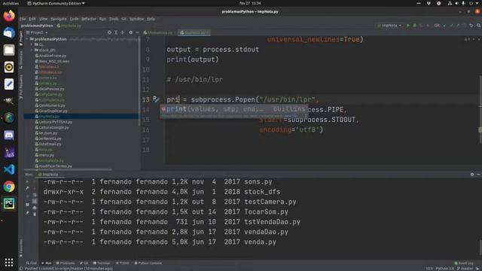Open Discord from the dock
This screenshot has width=482, height=271.
coord(9,135)
